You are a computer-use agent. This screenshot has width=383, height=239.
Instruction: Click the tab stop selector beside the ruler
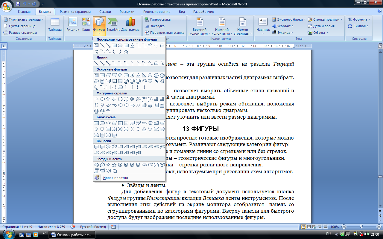(x=4, y=46)
